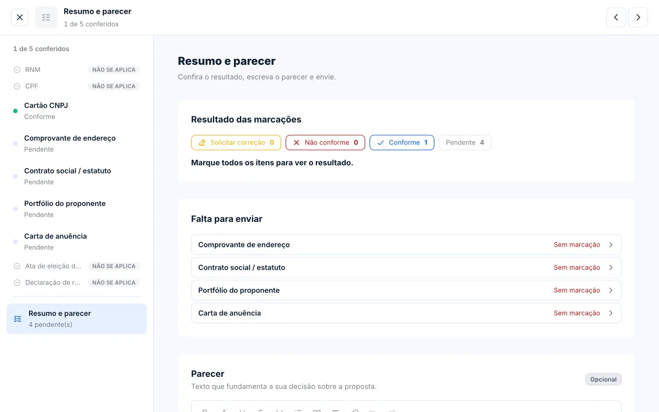Click 'Marque todos os itens para ver o resultado.'

tap(272, 163)
